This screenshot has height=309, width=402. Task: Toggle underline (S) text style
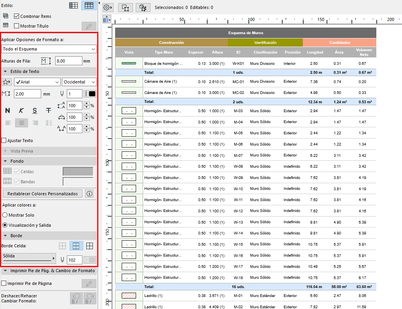[35, 111]
